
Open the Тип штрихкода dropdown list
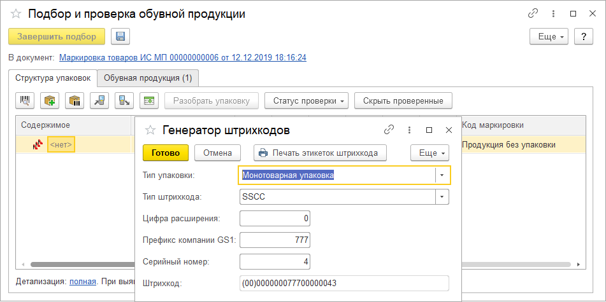tap(442, 197)
